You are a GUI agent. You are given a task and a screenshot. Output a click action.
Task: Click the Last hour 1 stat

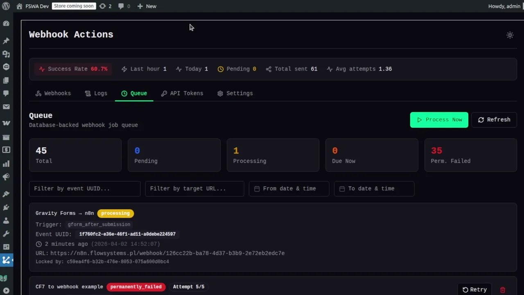[144, 69]
